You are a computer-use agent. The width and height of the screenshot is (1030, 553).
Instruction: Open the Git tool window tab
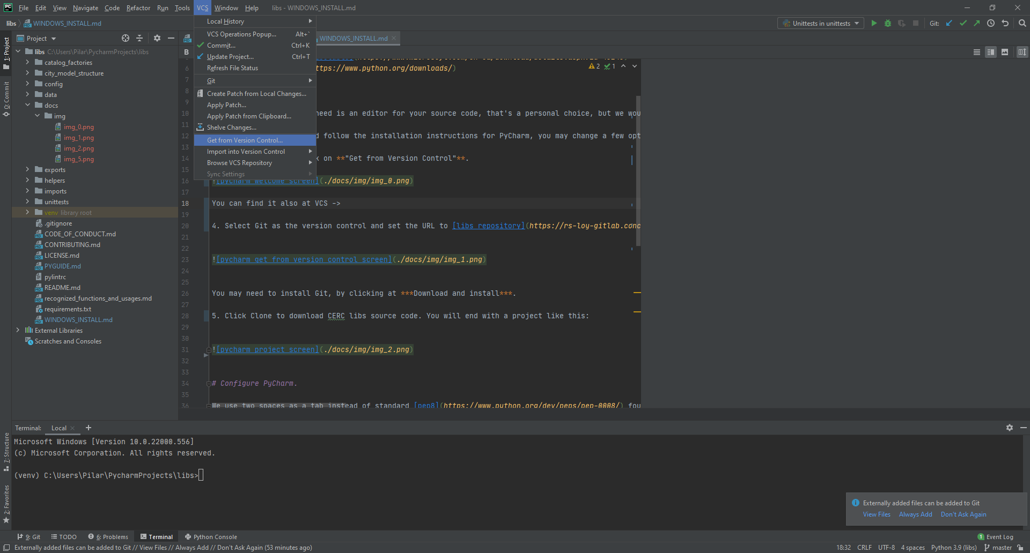pos(28,536)
